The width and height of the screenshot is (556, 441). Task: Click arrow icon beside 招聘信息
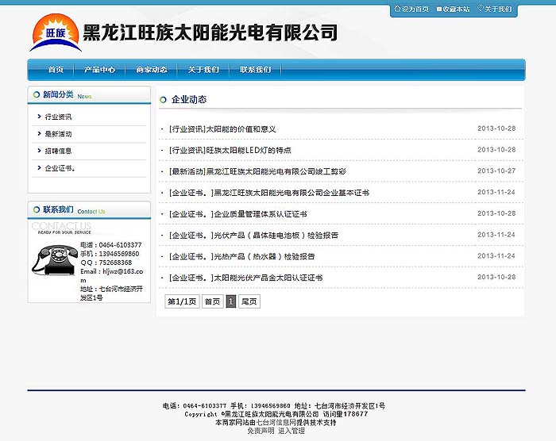[x=39, y=151]
